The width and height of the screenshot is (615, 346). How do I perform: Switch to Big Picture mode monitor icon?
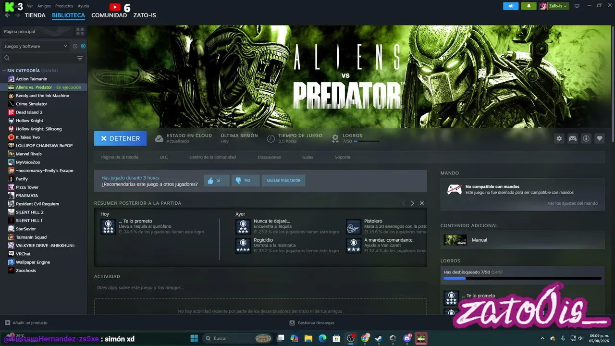pyautogui.click(x=577, y=6)
